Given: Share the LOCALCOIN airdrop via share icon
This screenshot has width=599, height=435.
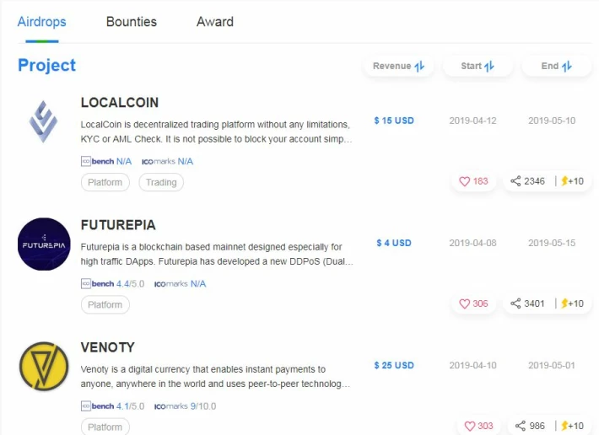Looking at the screenshot, I should 515,181.
